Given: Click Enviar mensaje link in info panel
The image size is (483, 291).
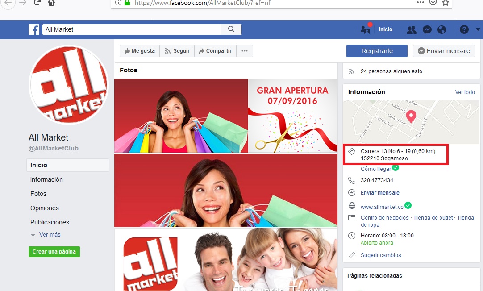Looking at the screenshot, I should click(x=380, y=193).
